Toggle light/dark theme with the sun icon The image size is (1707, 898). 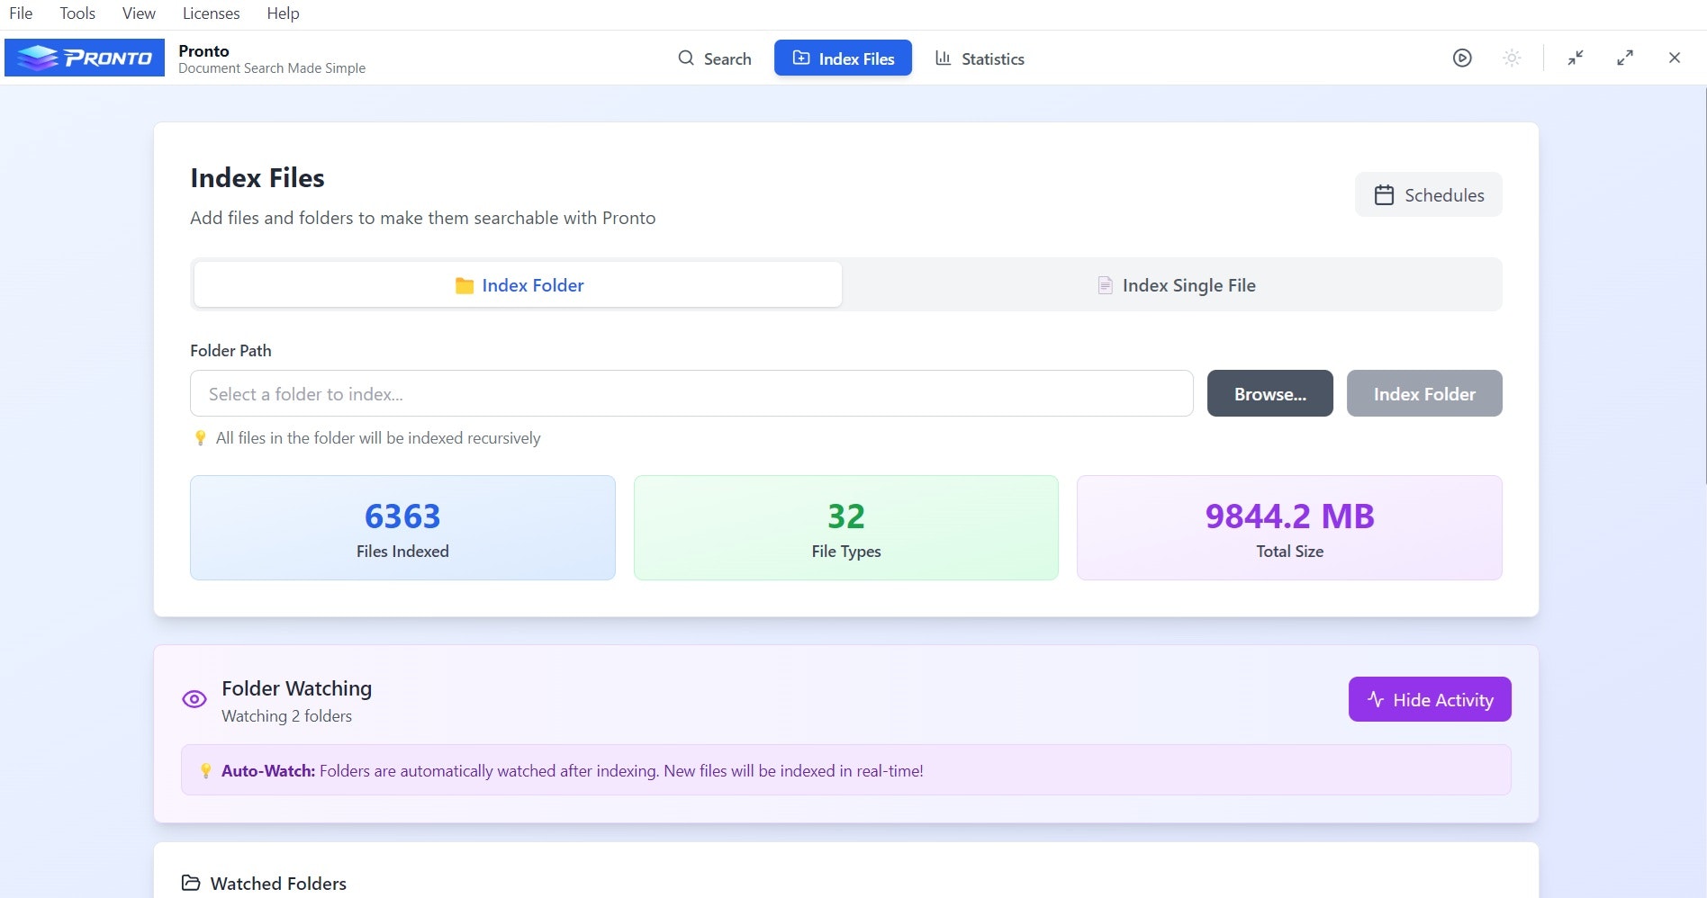pos(1512,57)
